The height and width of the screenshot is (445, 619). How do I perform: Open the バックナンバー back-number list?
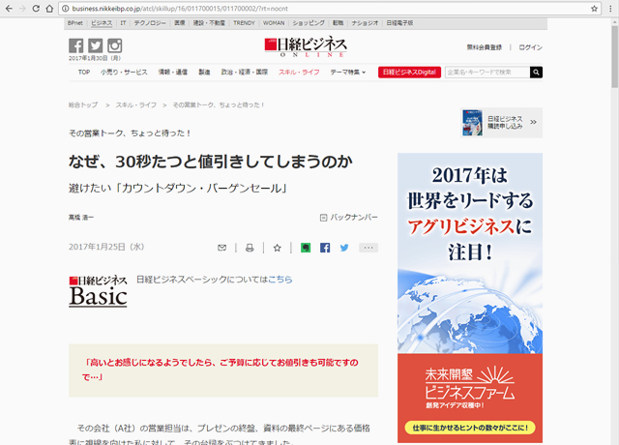pos(348,218)
